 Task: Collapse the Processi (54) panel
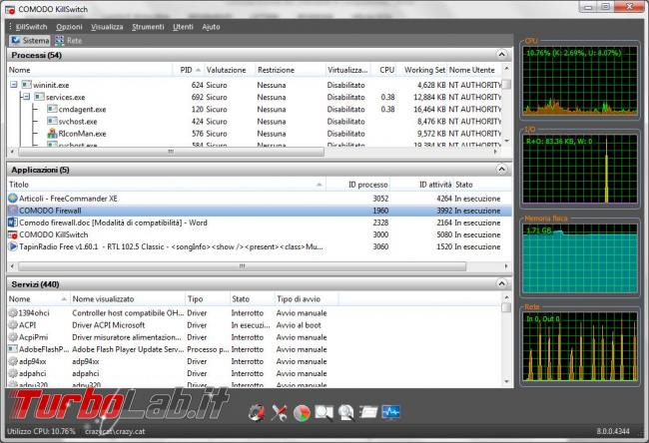(x=501, y=55)
